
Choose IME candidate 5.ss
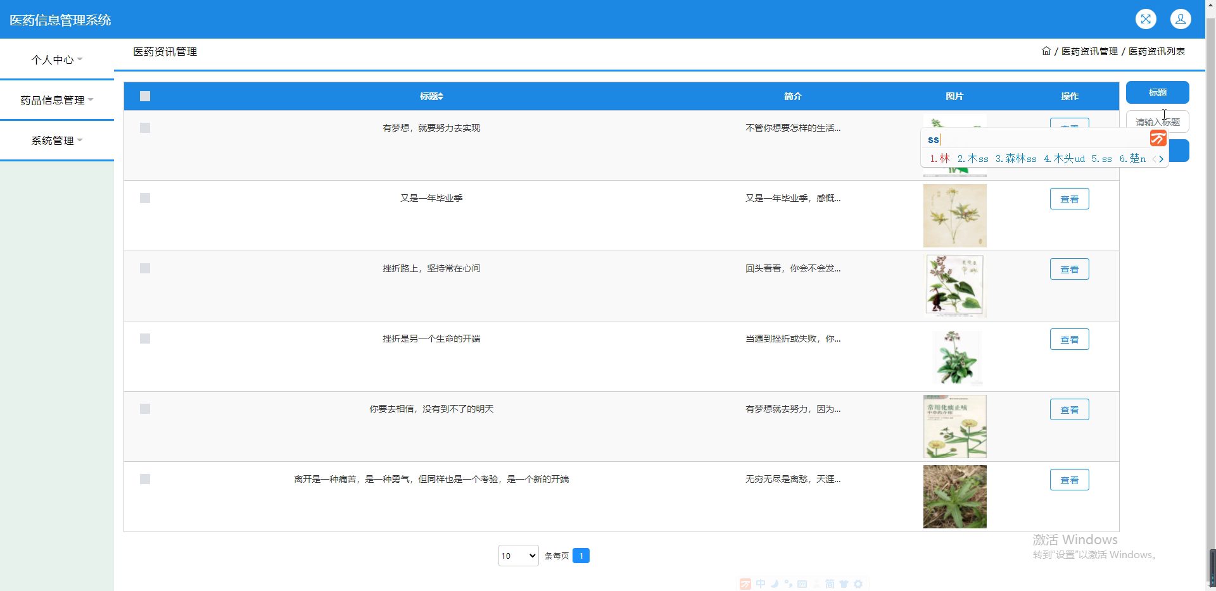click(1101, 159)
